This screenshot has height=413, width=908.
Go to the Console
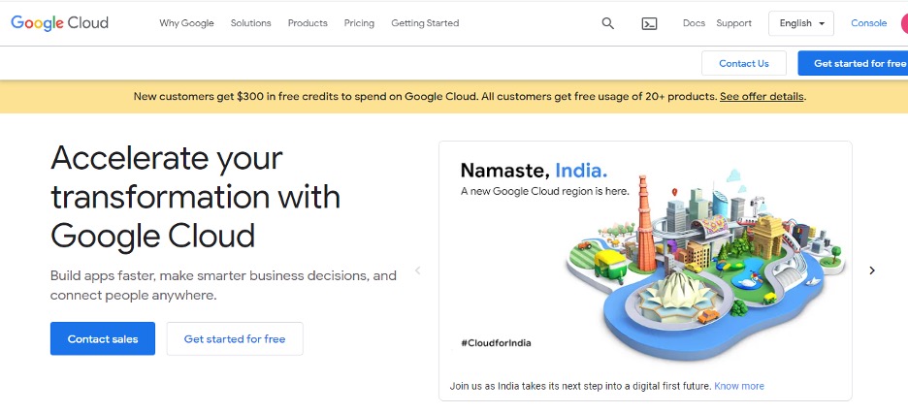[868, 23]
